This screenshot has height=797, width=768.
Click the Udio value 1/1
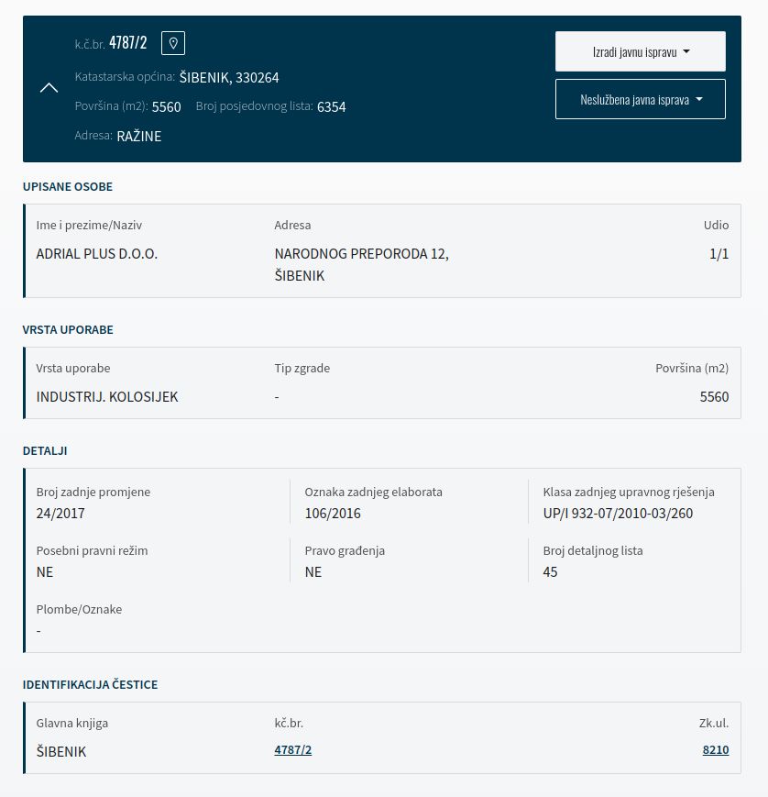719,254
